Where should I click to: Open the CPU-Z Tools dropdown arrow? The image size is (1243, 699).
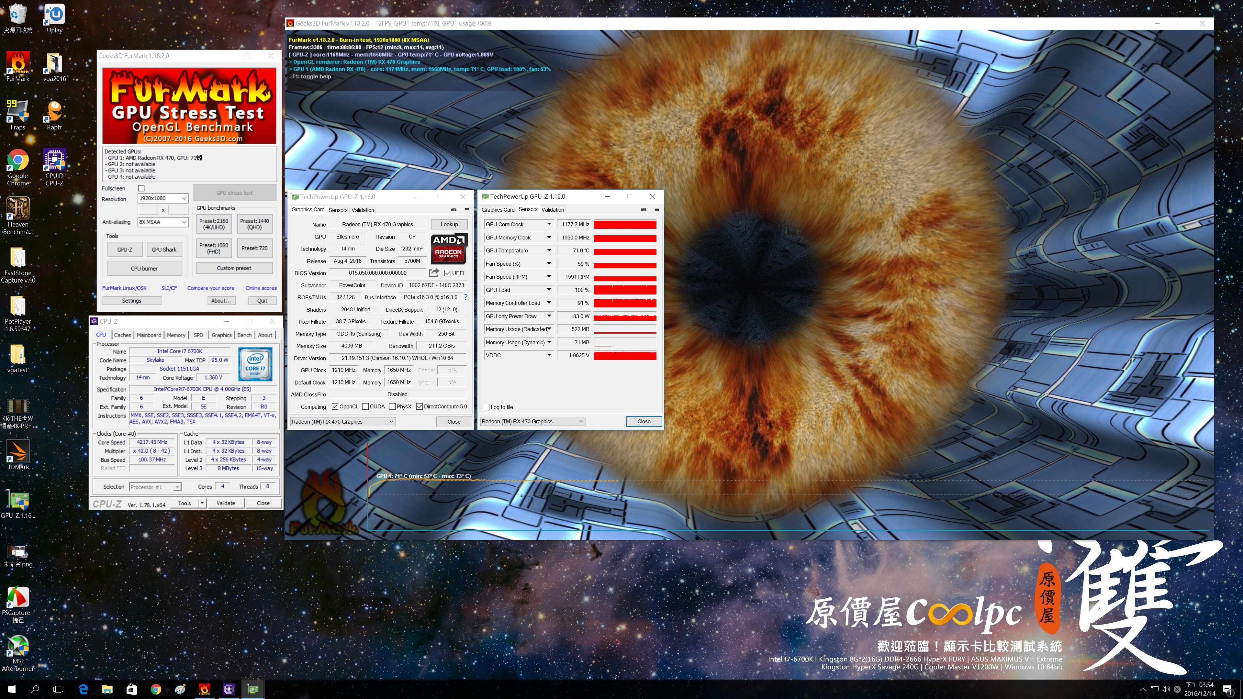[x=202, y=503]
